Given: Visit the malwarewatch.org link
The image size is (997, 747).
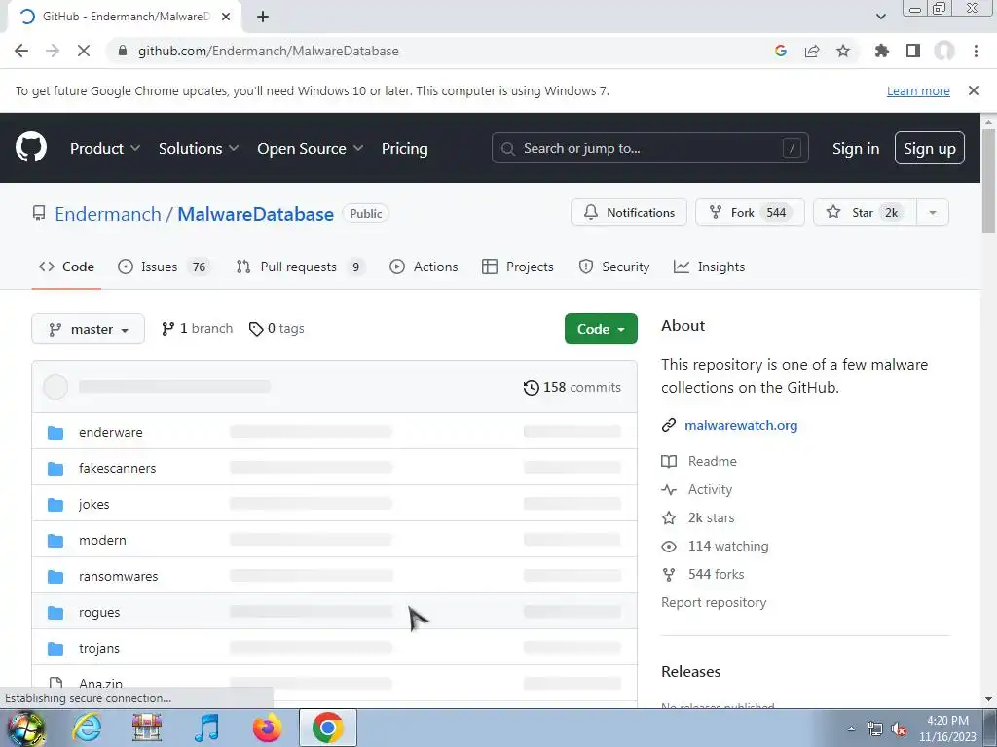Looking at the screenshot, I should tap(741, 426).
